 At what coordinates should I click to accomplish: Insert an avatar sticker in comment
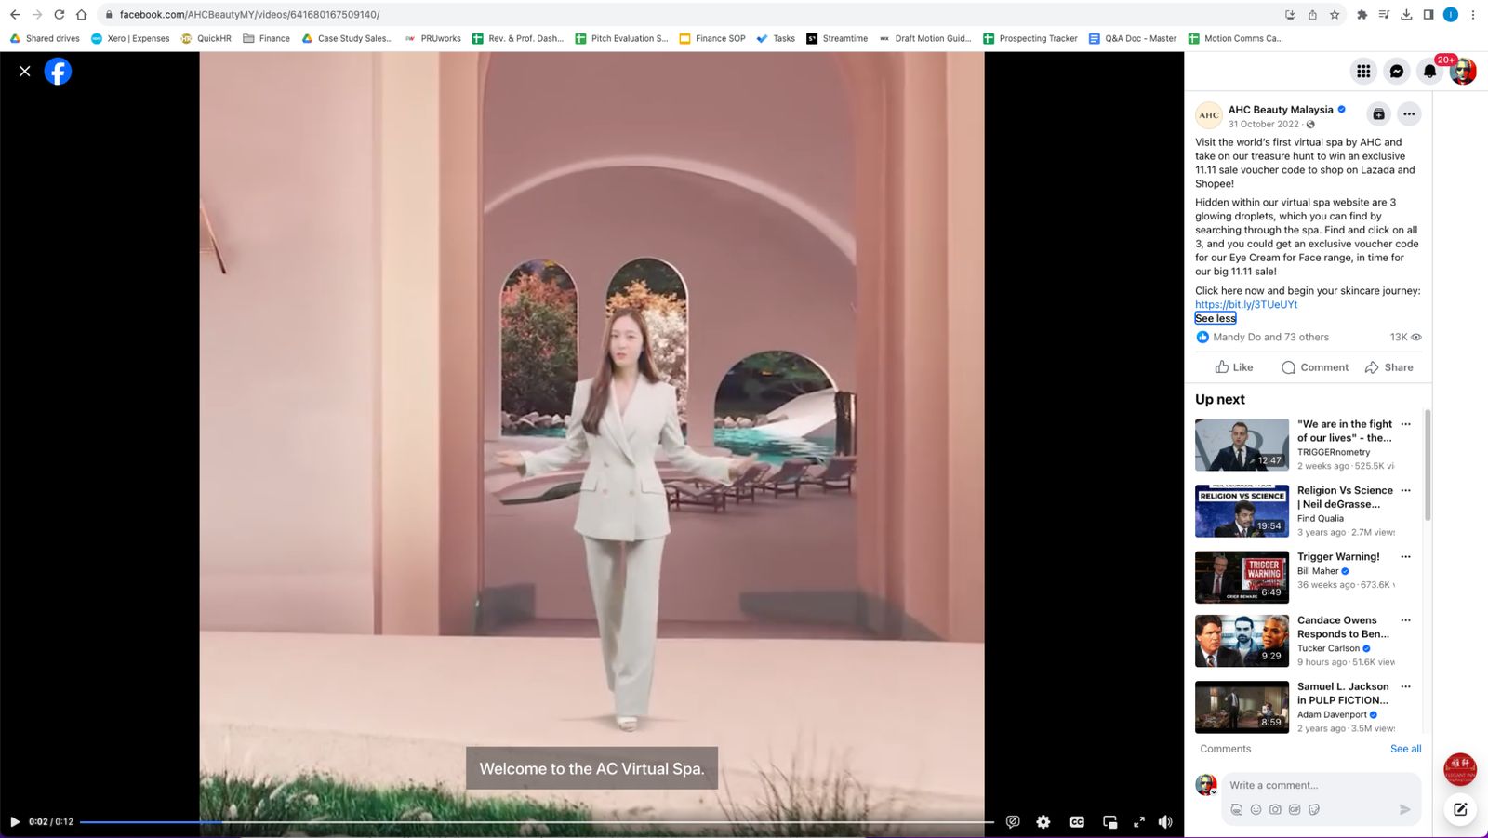point(1236,810)
